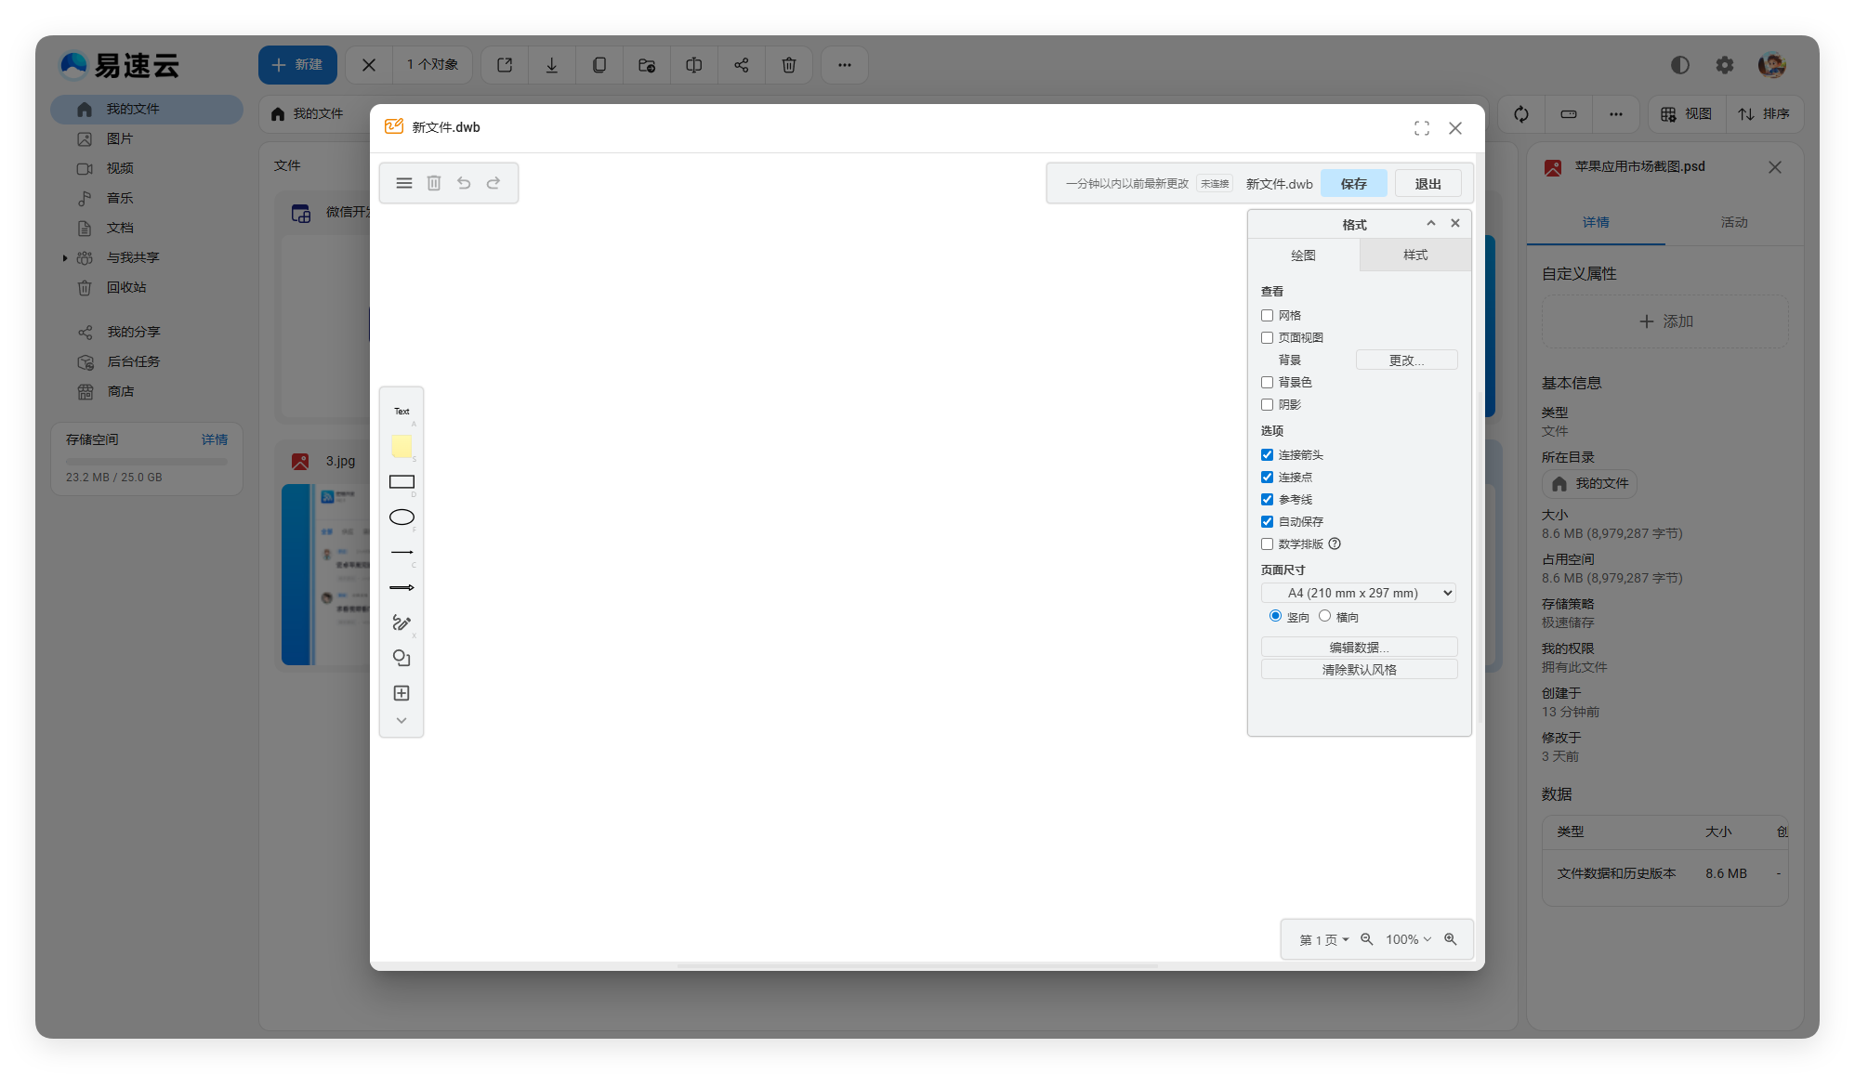The height and width of the screenshot is (1074, 1855).
Task: Enable the 阴影 shadow checkbox
Action: 1267,405
